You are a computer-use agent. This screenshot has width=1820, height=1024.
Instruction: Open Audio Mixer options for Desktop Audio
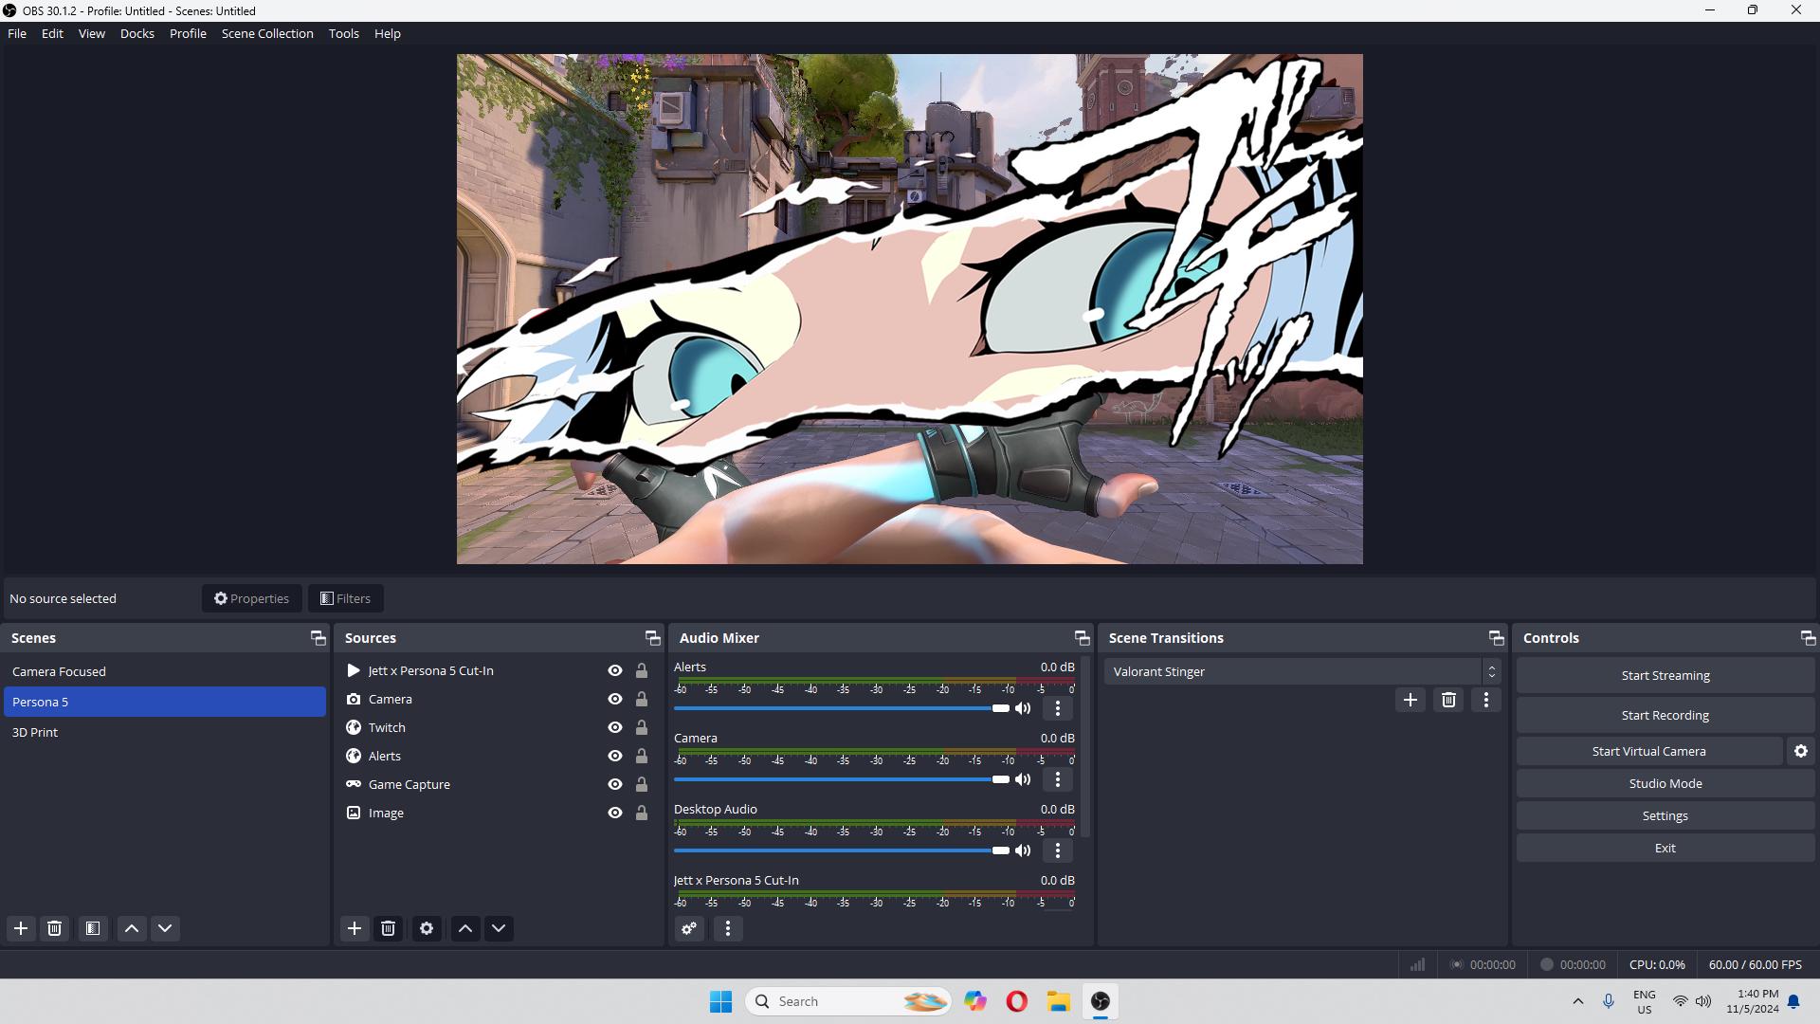pos(1058,850)
